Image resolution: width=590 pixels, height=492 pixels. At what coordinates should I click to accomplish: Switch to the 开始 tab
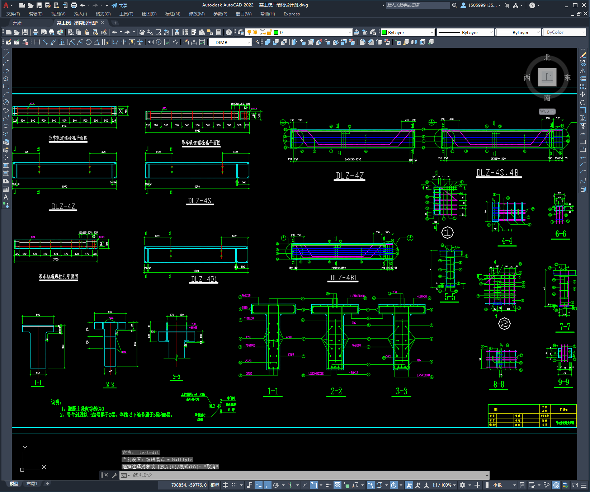pyautogui.click(x=17, y=23)
